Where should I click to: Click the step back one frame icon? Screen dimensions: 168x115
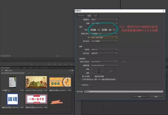pyautogui.click(x=55, y=64)
